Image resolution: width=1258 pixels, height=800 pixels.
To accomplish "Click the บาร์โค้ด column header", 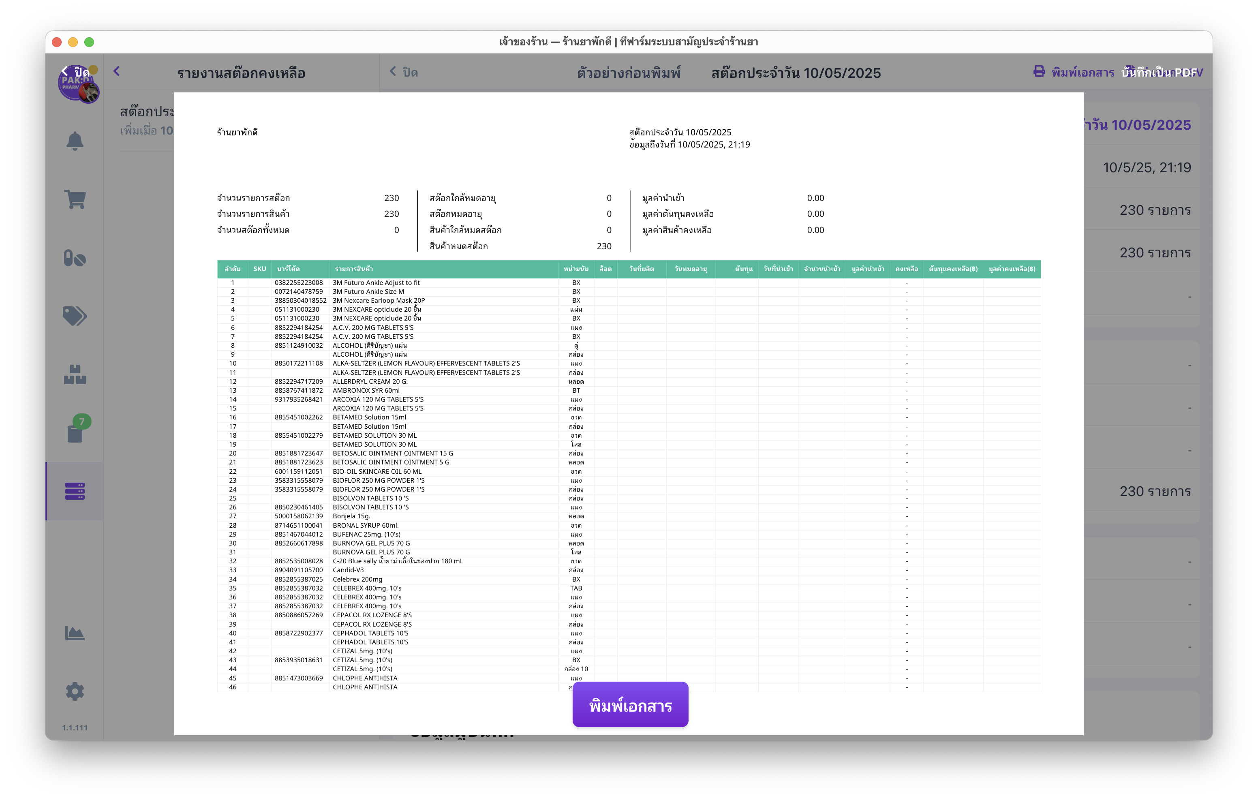I will [x=289, y=269].
